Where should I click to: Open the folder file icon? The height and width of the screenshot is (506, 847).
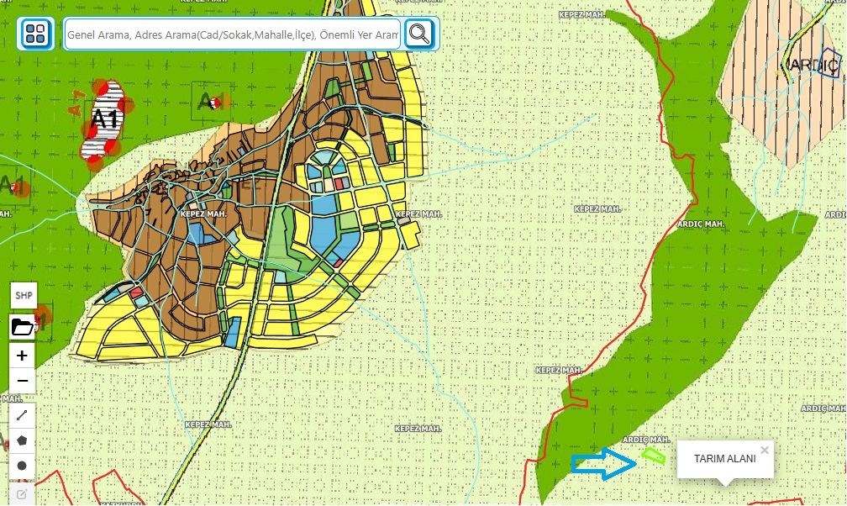(x=22, y=327)
